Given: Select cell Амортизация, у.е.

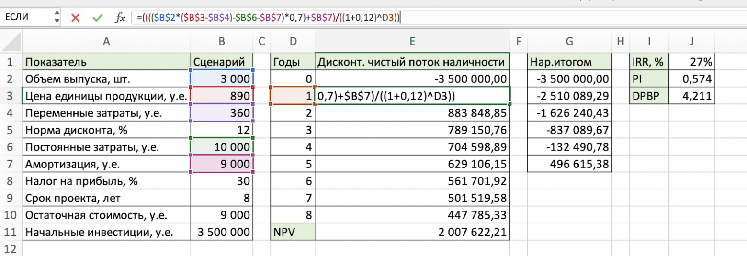Looking at the screenshot, I should [x=106, y=164].
